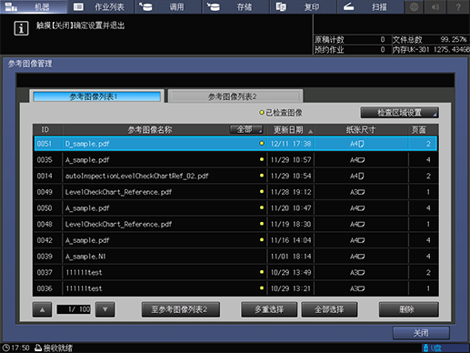Switch to the 复印 copy tab
This screenshot has height=353, width=470.
click(x=304, y=6)
